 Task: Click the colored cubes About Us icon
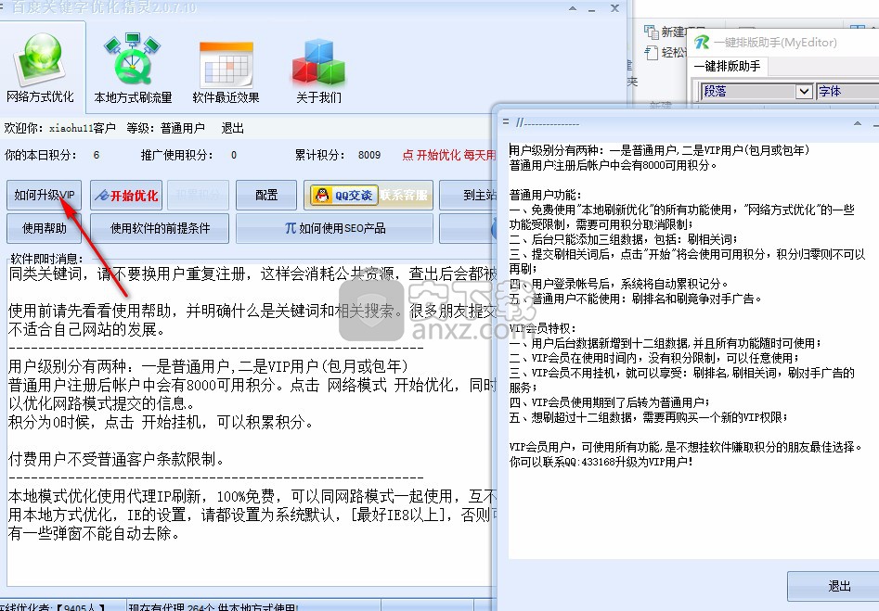pos(318,62)
